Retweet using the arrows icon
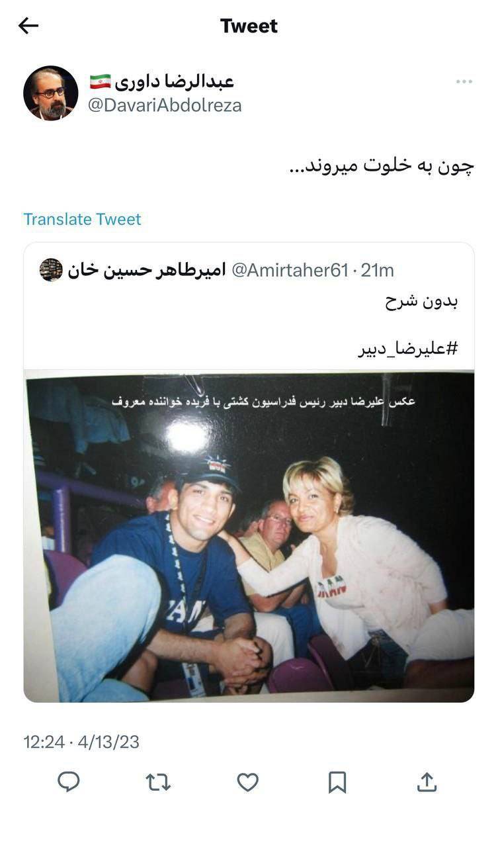 [158, 782]
